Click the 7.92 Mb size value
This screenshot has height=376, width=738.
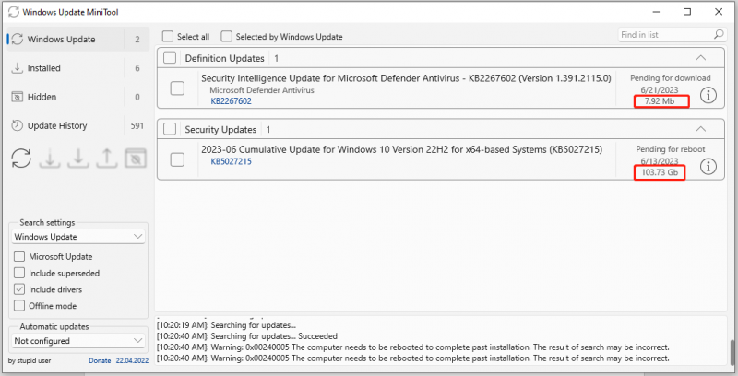(660, 101)
